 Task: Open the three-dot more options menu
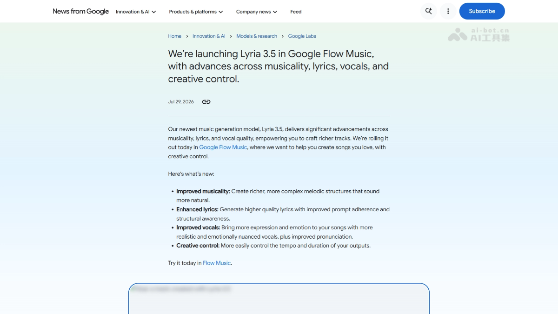pyautogui.click(x=448, y=11)
